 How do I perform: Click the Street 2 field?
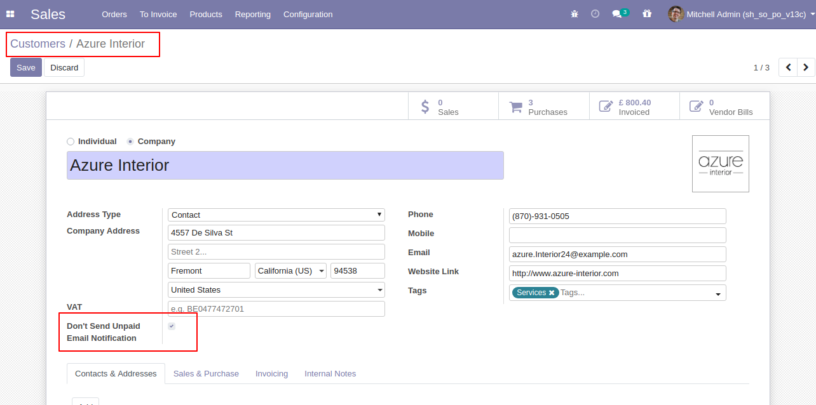click(276, 252)
